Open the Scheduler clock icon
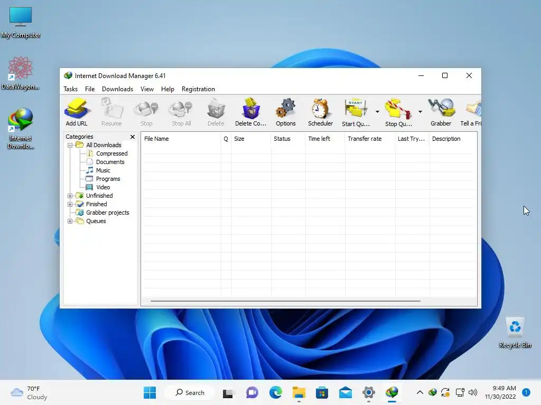This screenshot has height=405, width=541. tap(321, 112)
